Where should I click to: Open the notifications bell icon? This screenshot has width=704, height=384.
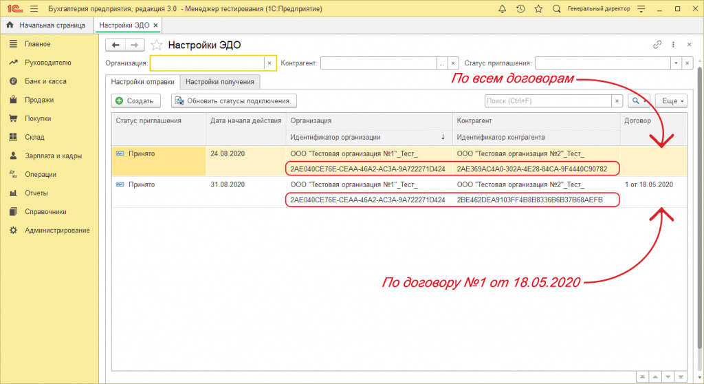(x=502, y=8)
